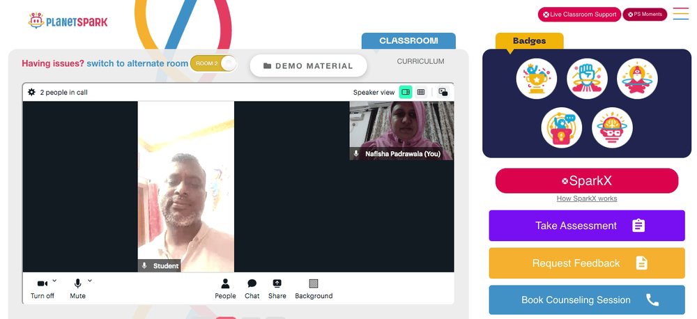Switch to grid view layout icon
Screen dimensions: 697x319
coord(420,92)
